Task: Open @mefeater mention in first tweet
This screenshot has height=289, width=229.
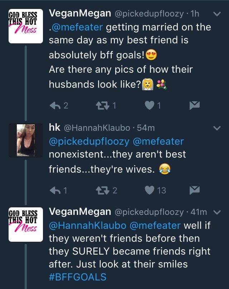Action: tap(76, 27)
